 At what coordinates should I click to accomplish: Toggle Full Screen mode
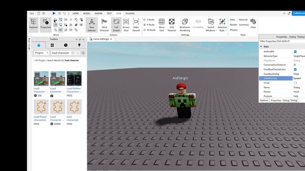[116, 25]
